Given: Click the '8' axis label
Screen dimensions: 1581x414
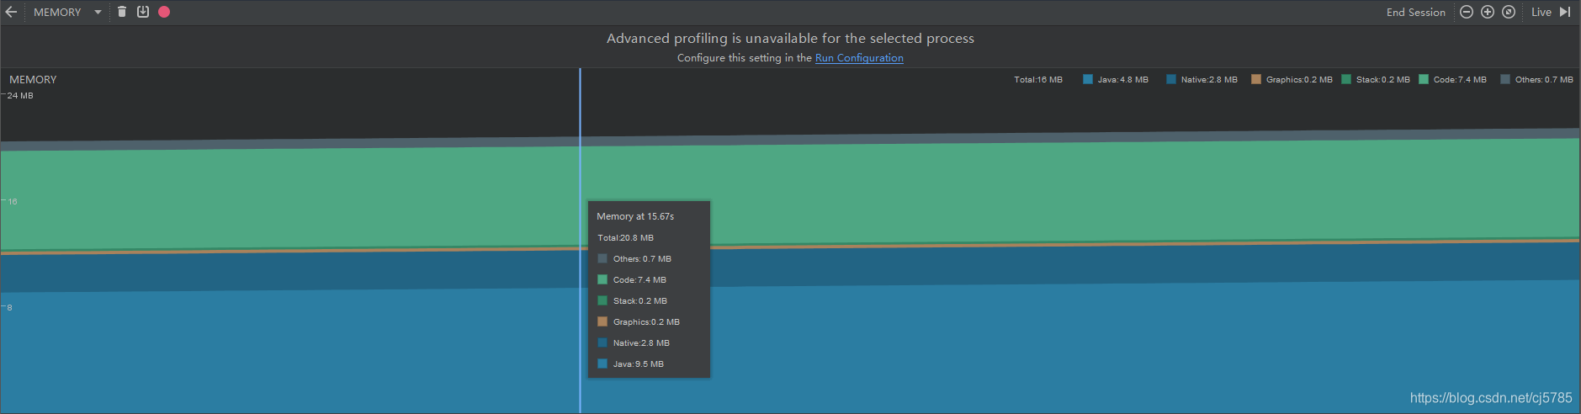Looking at the screenshot, I should point(10,308).
